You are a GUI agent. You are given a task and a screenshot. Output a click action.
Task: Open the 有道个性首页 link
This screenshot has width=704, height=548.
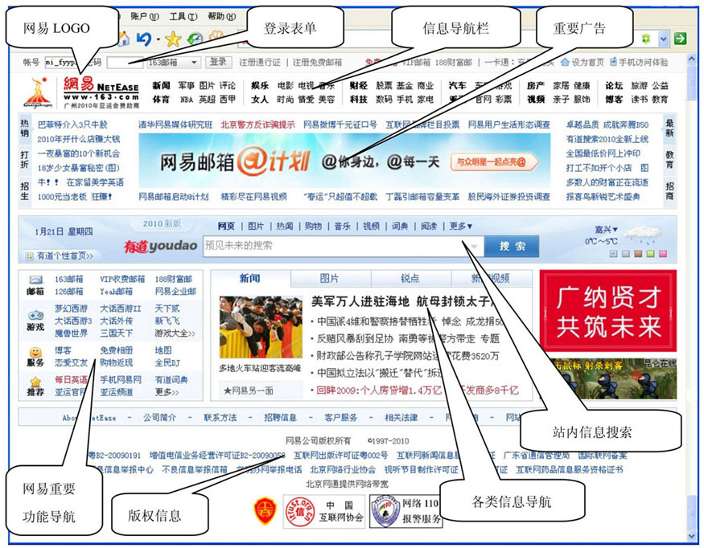tap(65, 256)
